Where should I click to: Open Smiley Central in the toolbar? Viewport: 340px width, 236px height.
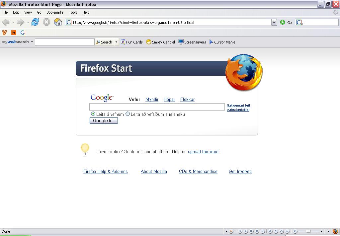(x=160, y=42)
